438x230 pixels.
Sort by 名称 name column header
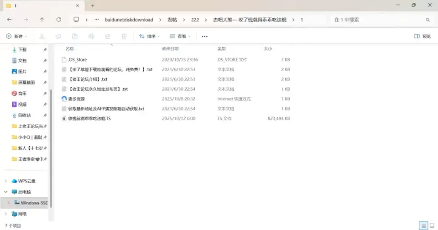[x=69, y=49]
